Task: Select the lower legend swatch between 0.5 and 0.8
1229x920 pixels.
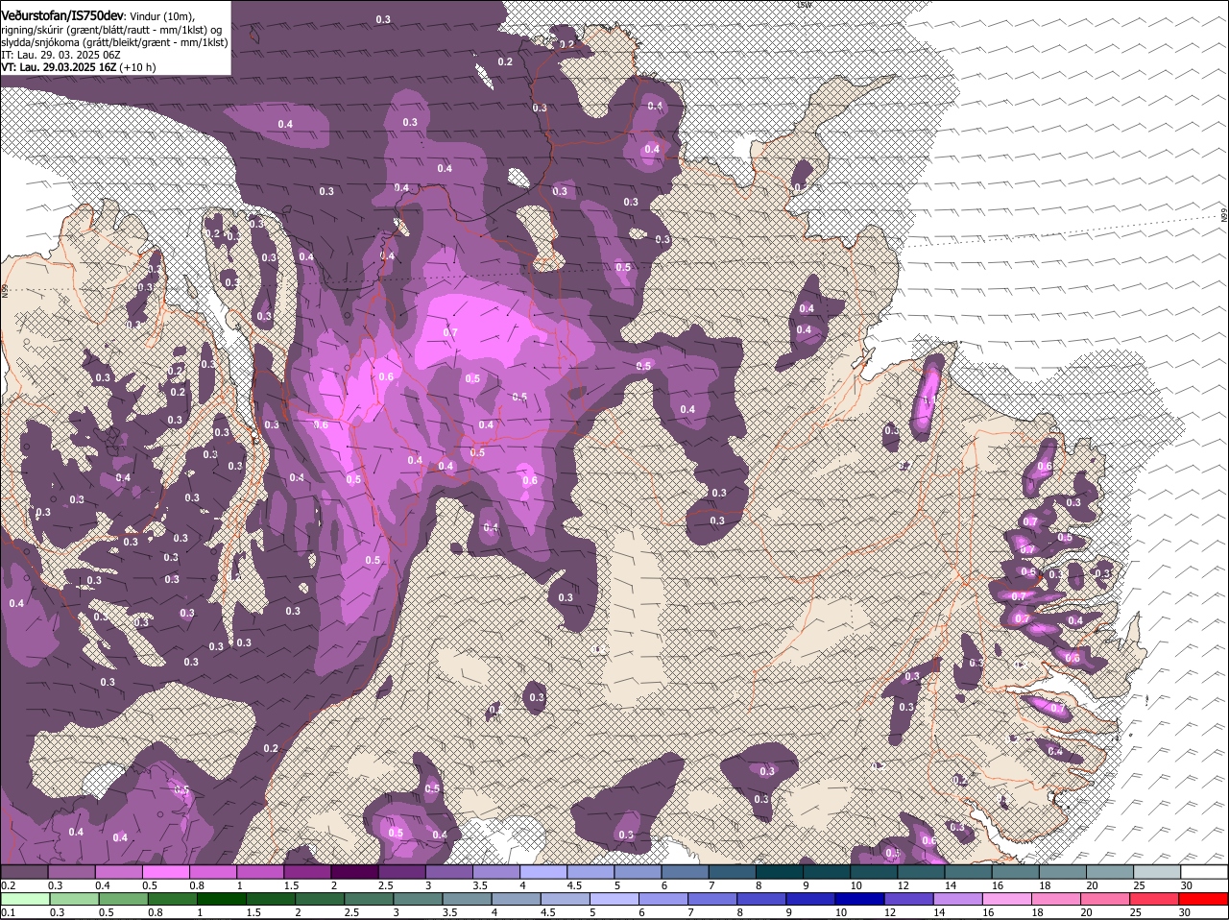Action: pyautogui.click(x=126, y=899)
